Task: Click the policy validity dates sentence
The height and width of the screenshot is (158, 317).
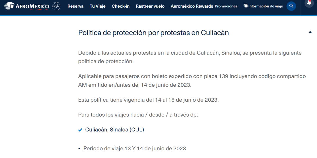Action: 148,100
